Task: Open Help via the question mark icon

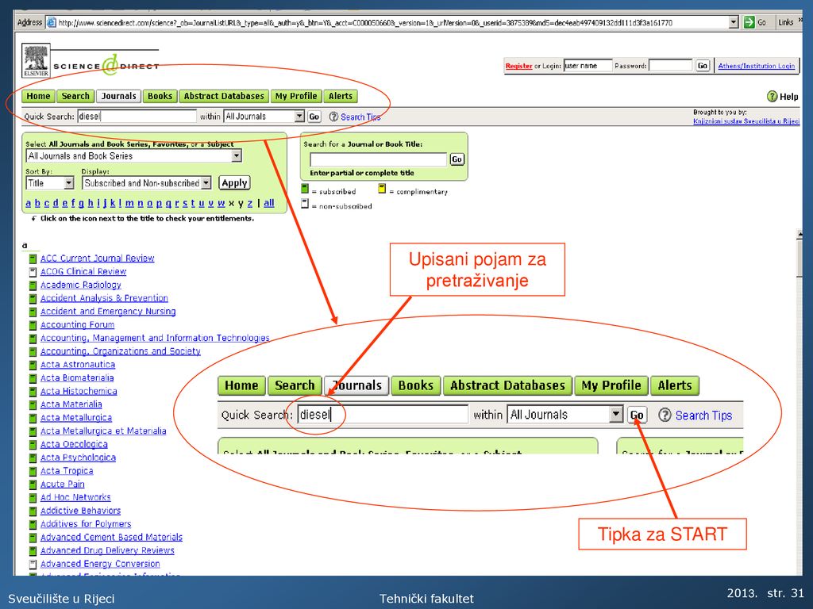Action: (772, 96)
